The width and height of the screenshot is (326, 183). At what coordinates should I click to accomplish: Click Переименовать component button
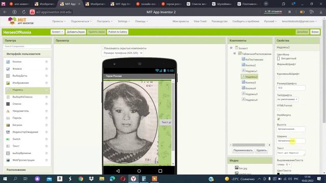(243, 150)
